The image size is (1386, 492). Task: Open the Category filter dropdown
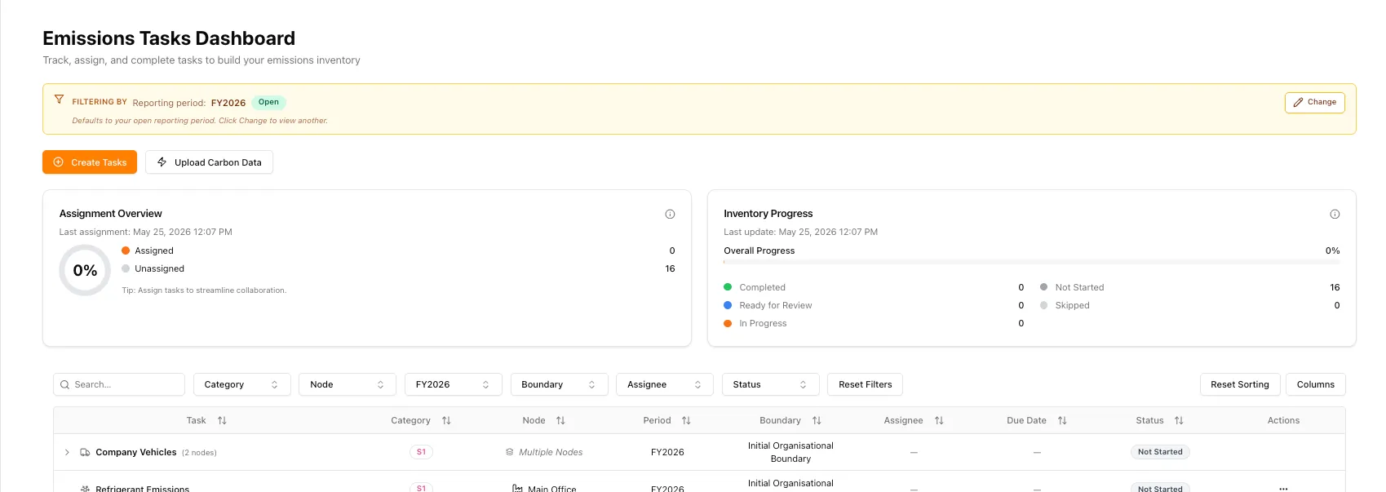(x=241, y=384)
